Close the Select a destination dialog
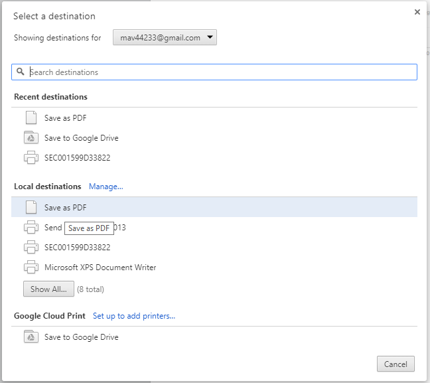Screen dimensions: 430x383 tap(417, 12)
